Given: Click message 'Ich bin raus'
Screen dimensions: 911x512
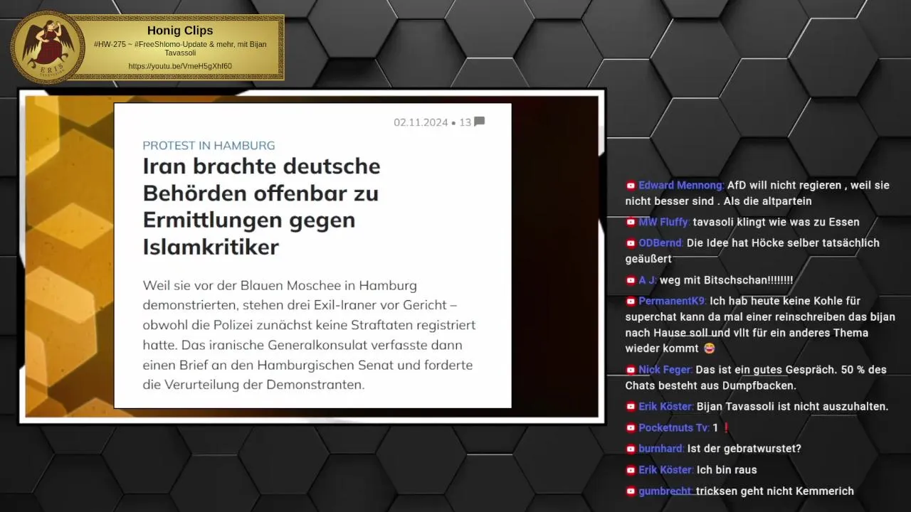Looking at the screenshot, I should [727, 470].
